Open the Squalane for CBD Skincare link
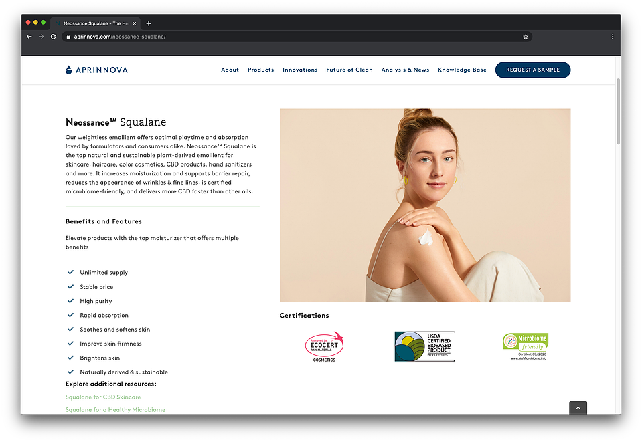Screen dimensions: 642x442 click(x=103, y=397)
